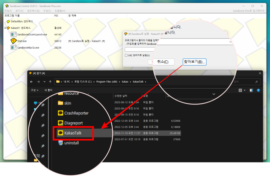The height and width of the screenshot is (176, 270).
Task: Select the resource folder
Action: (x=72, y=94)
